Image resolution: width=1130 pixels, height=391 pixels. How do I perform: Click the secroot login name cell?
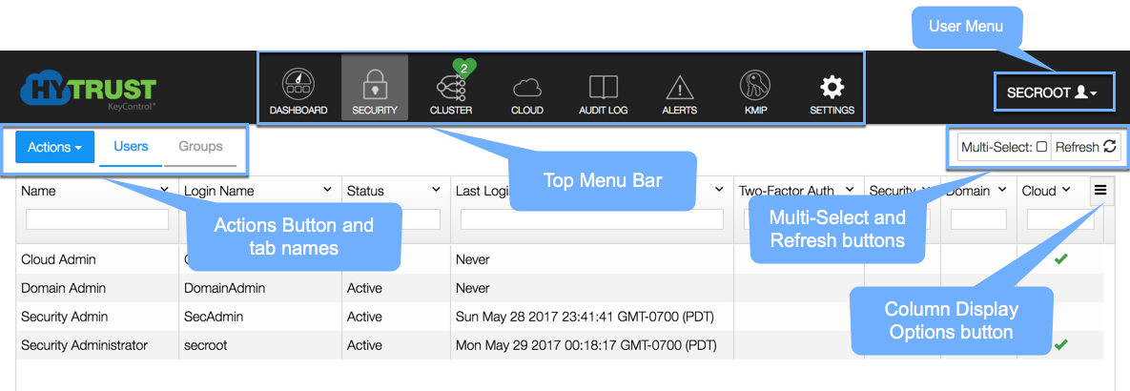(205, 345)
